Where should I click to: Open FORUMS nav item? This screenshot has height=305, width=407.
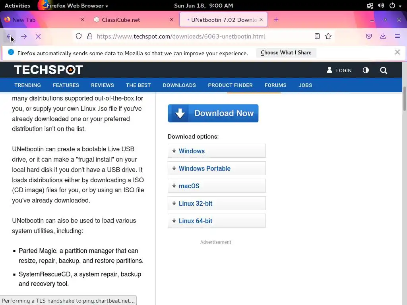275,85
